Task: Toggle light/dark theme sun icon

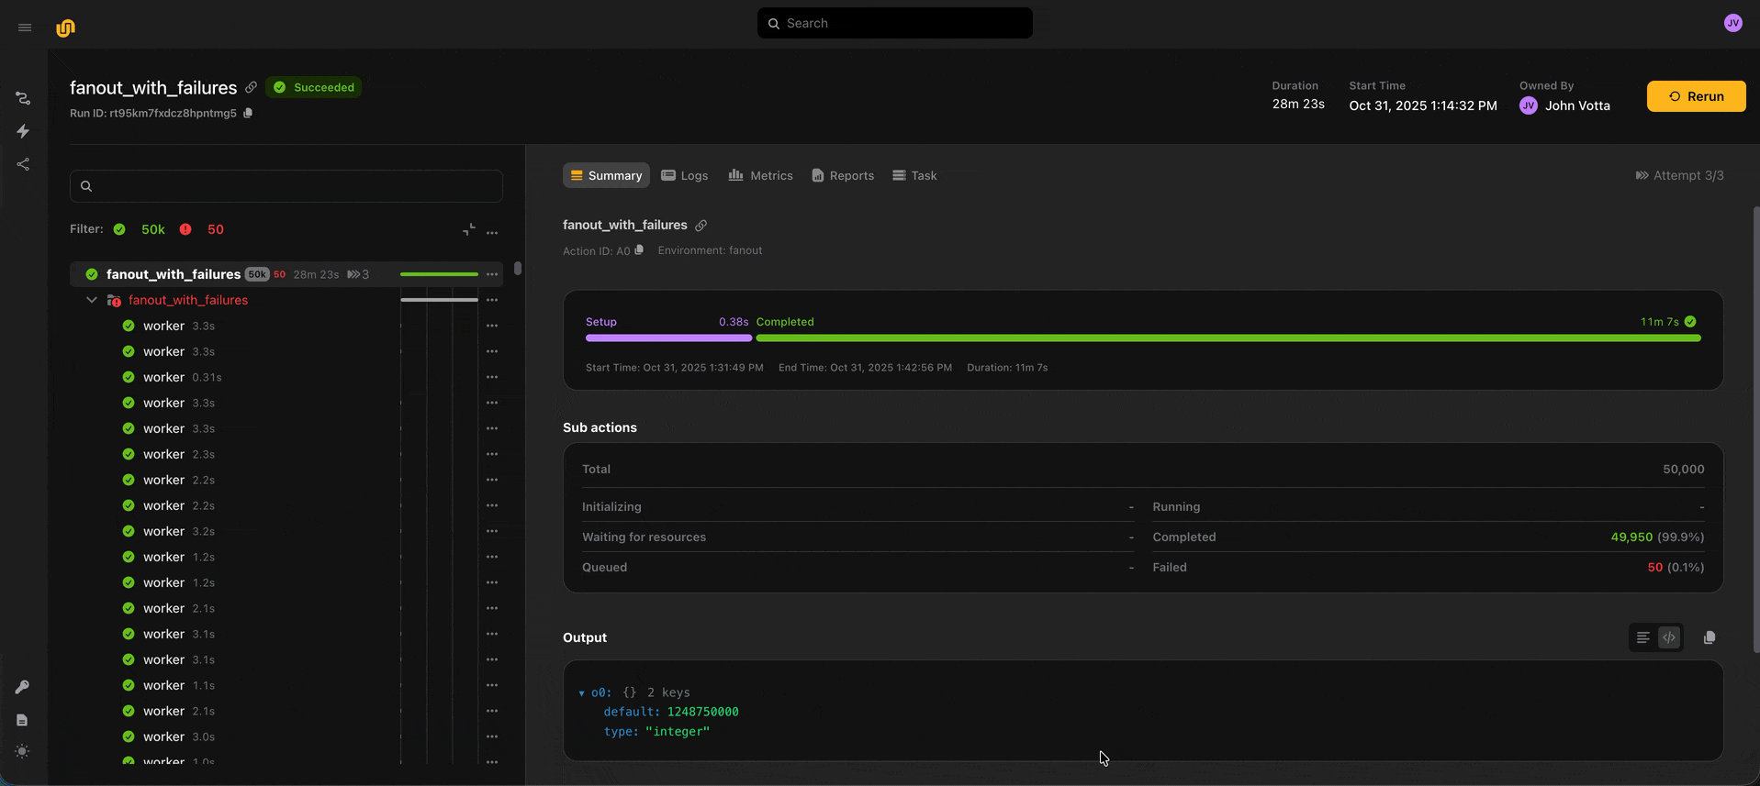Action: 22,751
